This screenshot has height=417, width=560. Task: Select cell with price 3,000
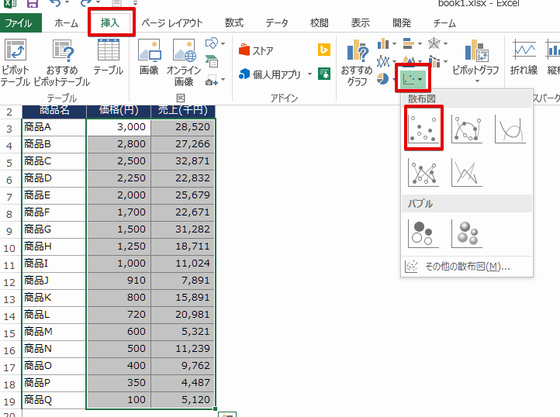click(119, 127)
